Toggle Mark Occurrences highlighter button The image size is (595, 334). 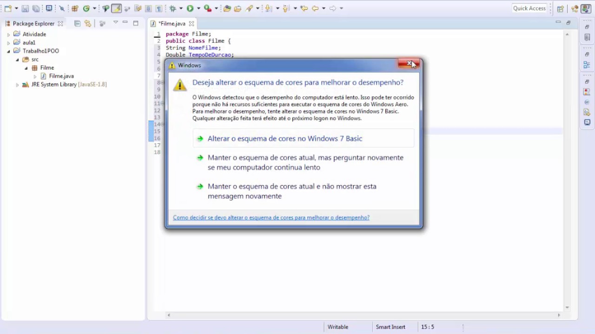coord(116,8)
